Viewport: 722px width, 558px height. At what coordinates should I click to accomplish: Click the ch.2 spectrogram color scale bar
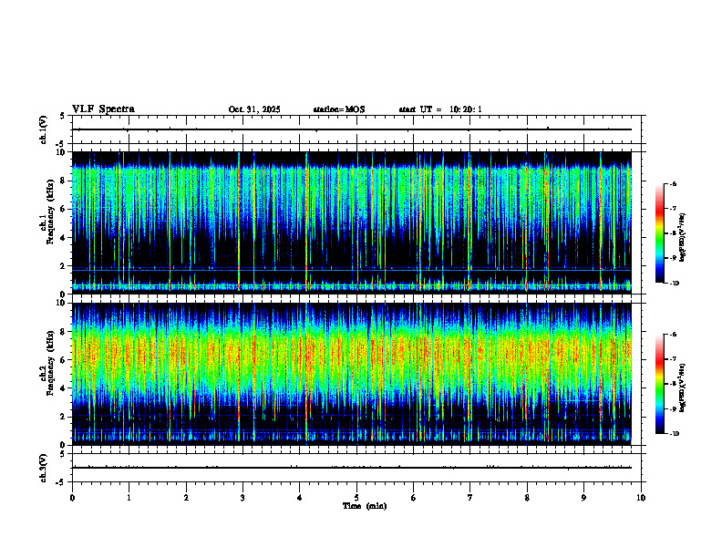click(659, 384)
